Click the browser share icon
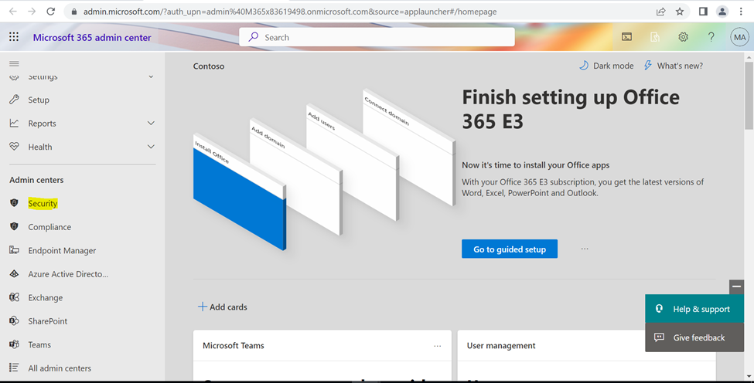 [660, 11]
